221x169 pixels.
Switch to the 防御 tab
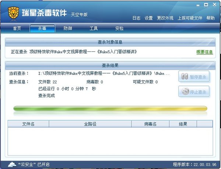pos(68,28)
